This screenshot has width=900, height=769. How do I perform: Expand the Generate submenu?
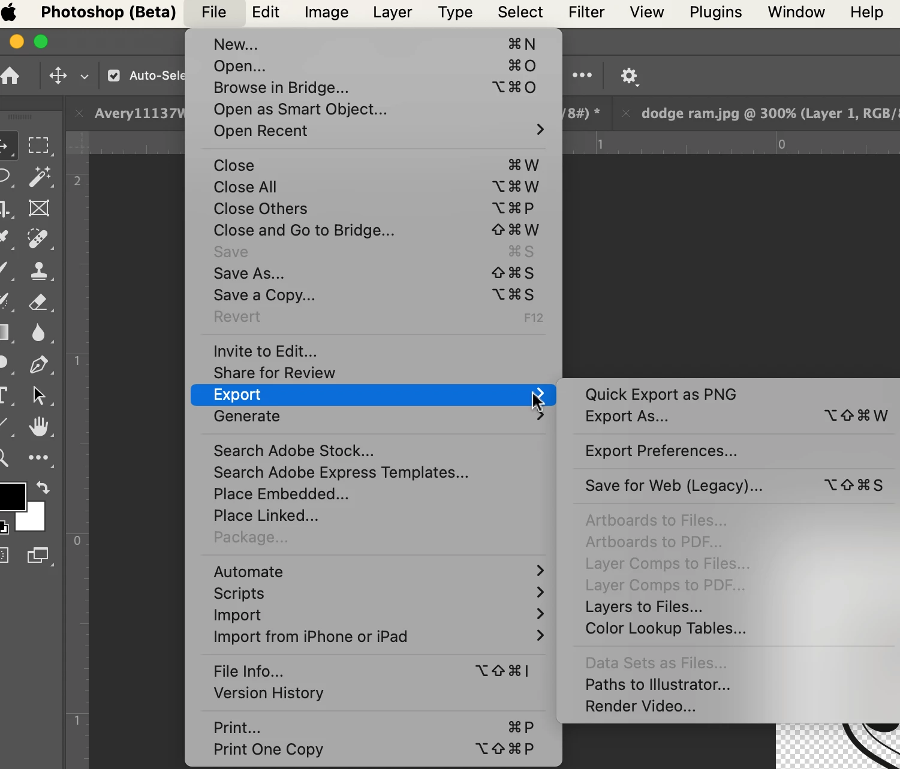tap(374, 416)
